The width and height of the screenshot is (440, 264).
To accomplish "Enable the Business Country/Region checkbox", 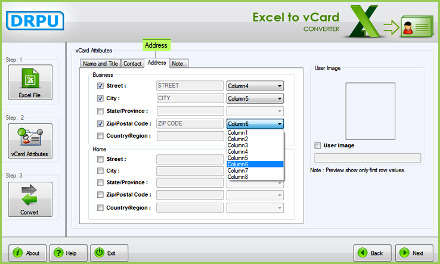I will tap(100, 136).
